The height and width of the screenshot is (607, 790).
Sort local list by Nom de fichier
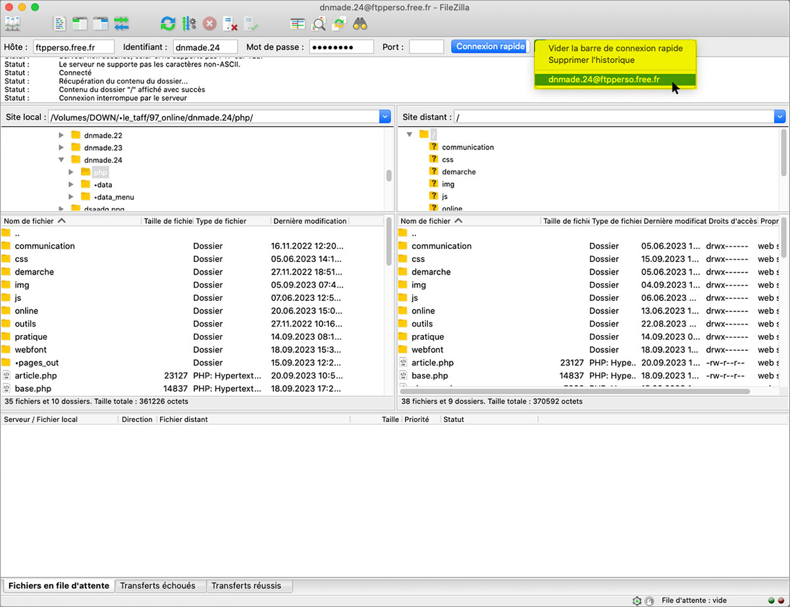[71, 221]
